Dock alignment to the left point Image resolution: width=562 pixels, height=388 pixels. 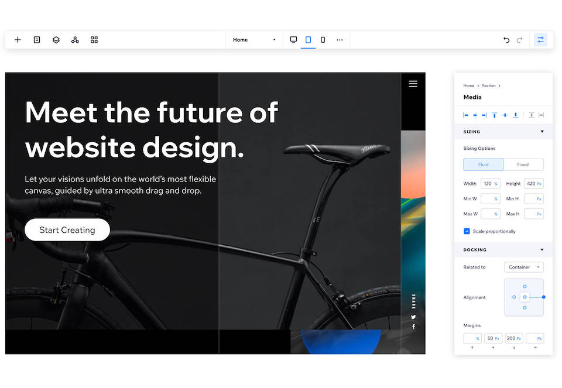point(514,297)
